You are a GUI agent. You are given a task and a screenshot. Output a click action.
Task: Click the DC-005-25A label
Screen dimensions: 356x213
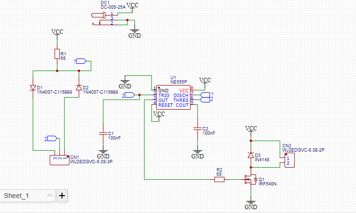(113, 7)
